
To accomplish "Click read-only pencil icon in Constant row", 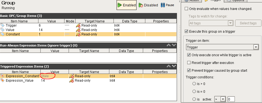I will (x=78, y=34).
